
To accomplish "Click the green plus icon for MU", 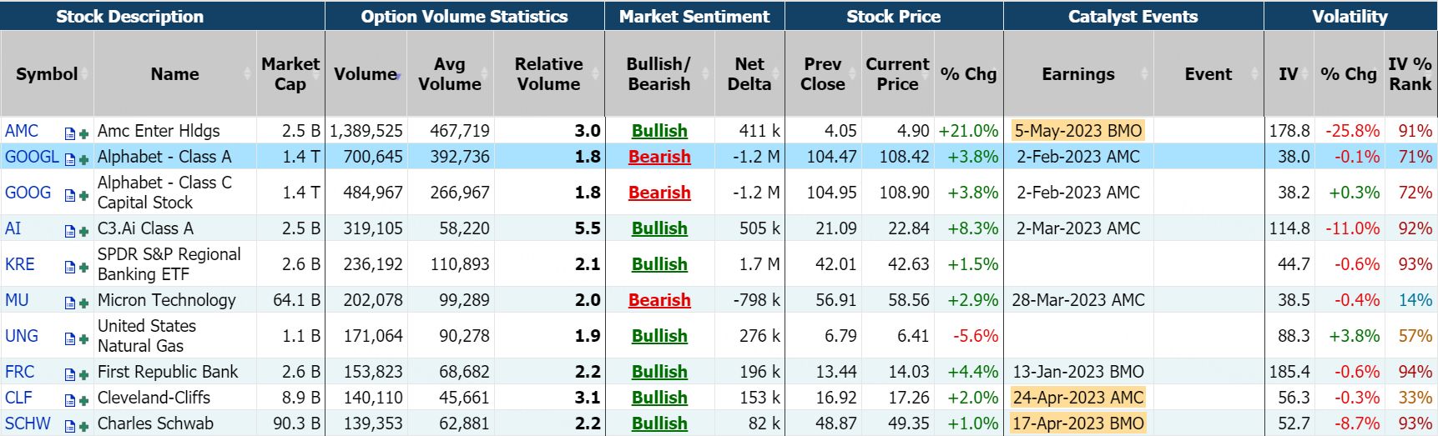I will coord(83,303).
